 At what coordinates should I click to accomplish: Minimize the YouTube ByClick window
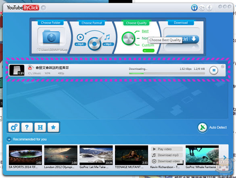(220, 6)
